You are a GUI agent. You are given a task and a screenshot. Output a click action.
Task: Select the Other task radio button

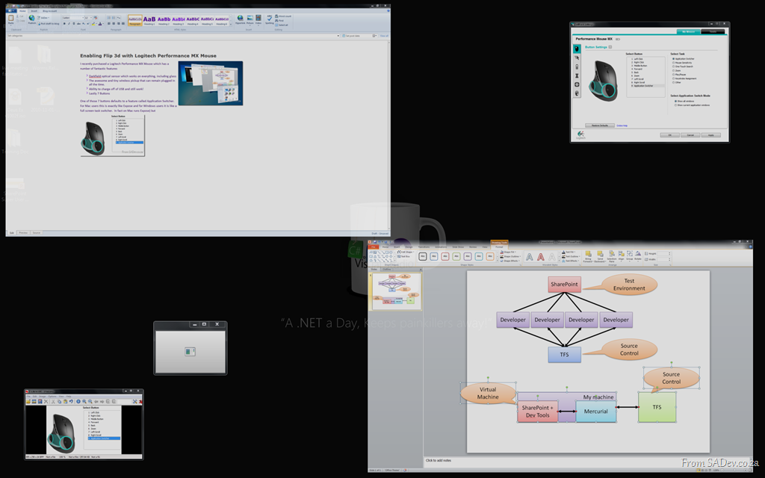(674, 82)
